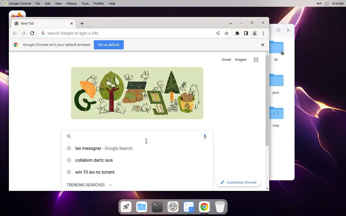Open the Google apps grid
The height and width of the screenshot is (216, 346).
(x=256, y=60)
